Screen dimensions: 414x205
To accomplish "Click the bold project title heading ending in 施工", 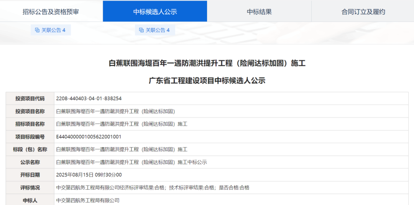I will tap(207, 63).
